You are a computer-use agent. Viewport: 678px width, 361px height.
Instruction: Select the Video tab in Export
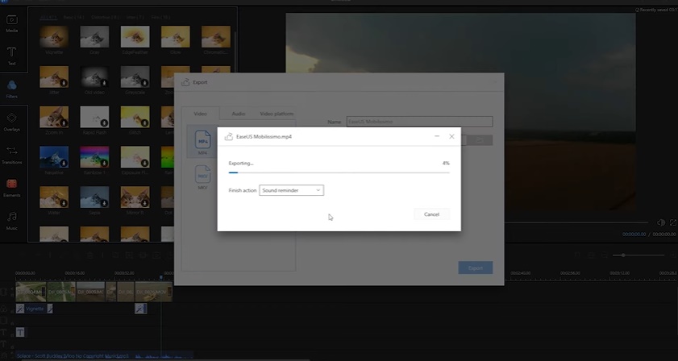click(200, 114)
